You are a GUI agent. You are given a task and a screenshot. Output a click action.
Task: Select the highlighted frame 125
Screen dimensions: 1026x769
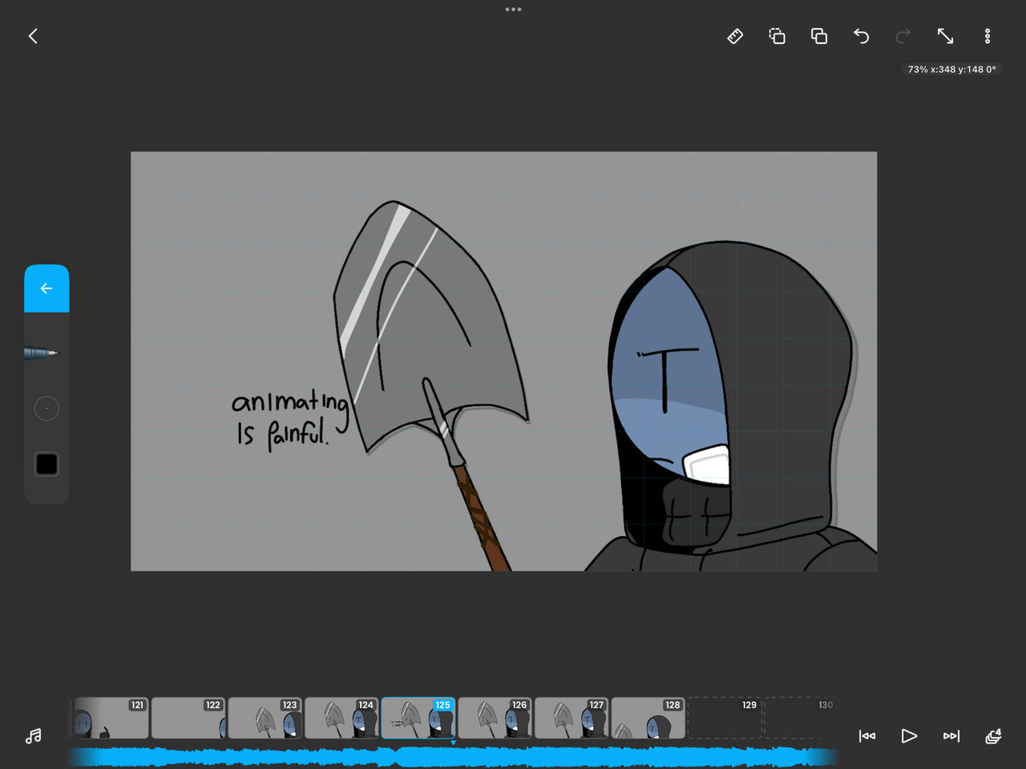coord(418,718)
